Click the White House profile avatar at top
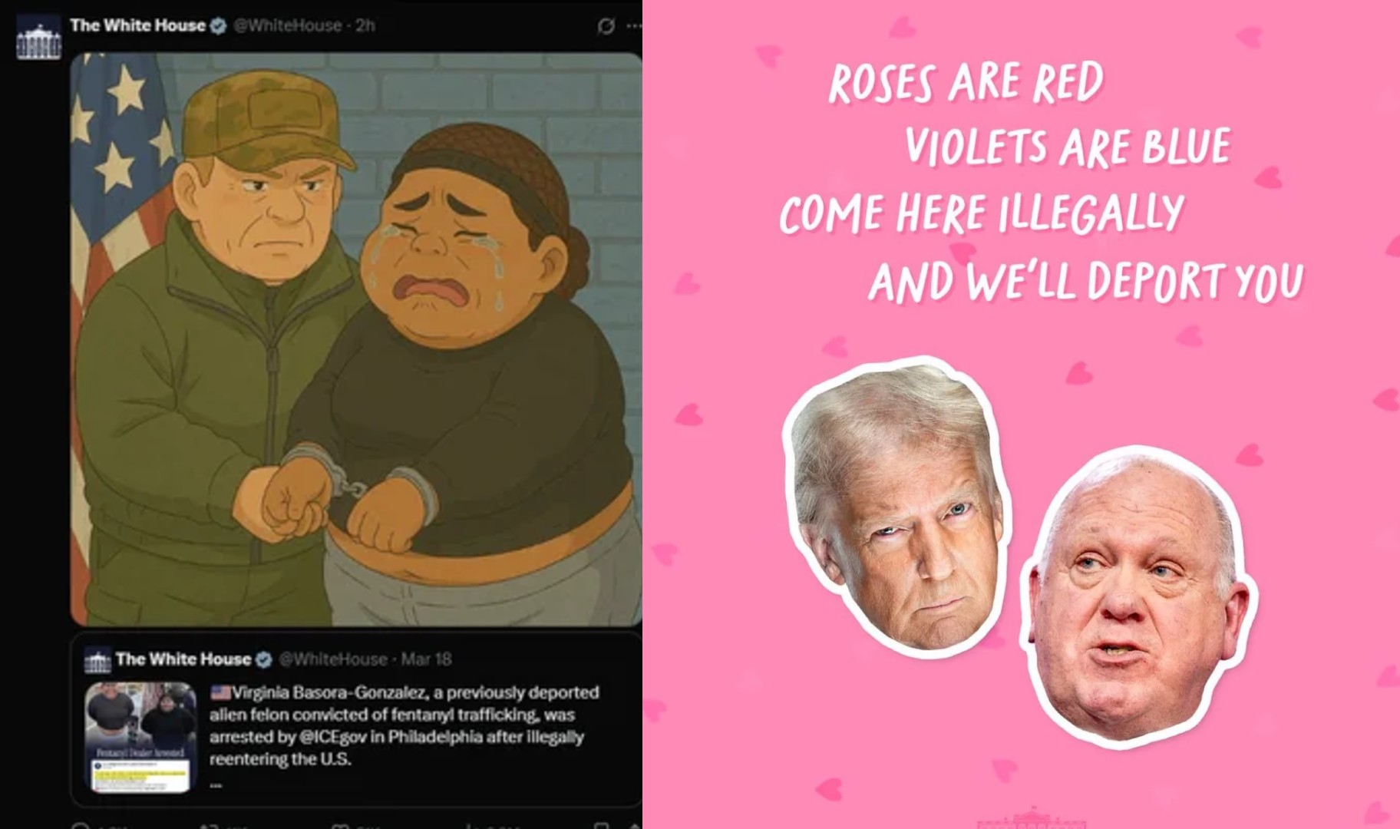Screen dimensions: 1400x829 point(38,38)
